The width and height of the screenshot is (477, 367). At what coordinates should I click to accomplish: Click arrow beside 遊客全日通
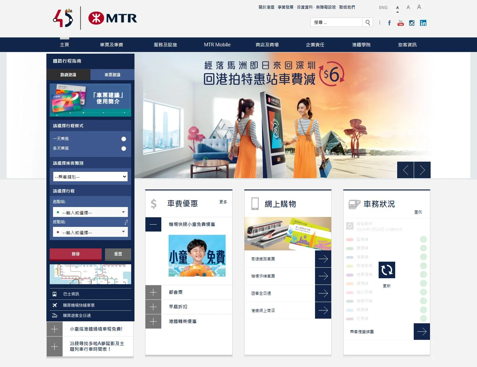(x=323, y=293)
